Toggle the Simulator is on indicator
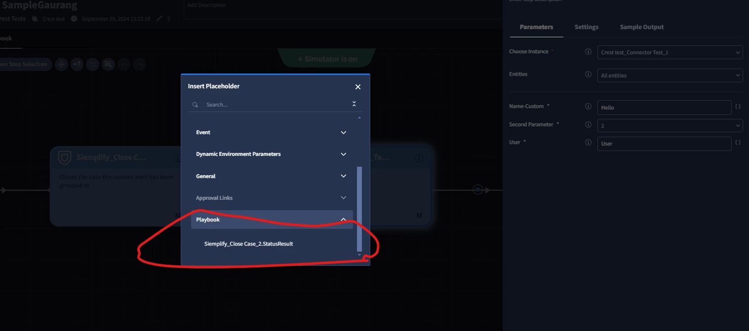The height and width of the screenshot is (331, 749). pyautogui.click(x=327, y=59)
